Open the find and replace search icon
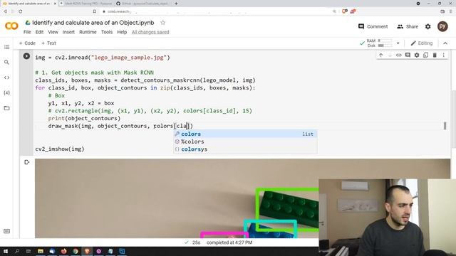The image size is (456, 256). point(6,62)
